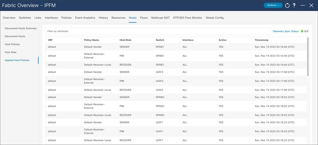The width and height of the screenshot is (318, 145).
Task: Open RTP/EDI Flow Monitor tab
Action: point(188,18)
